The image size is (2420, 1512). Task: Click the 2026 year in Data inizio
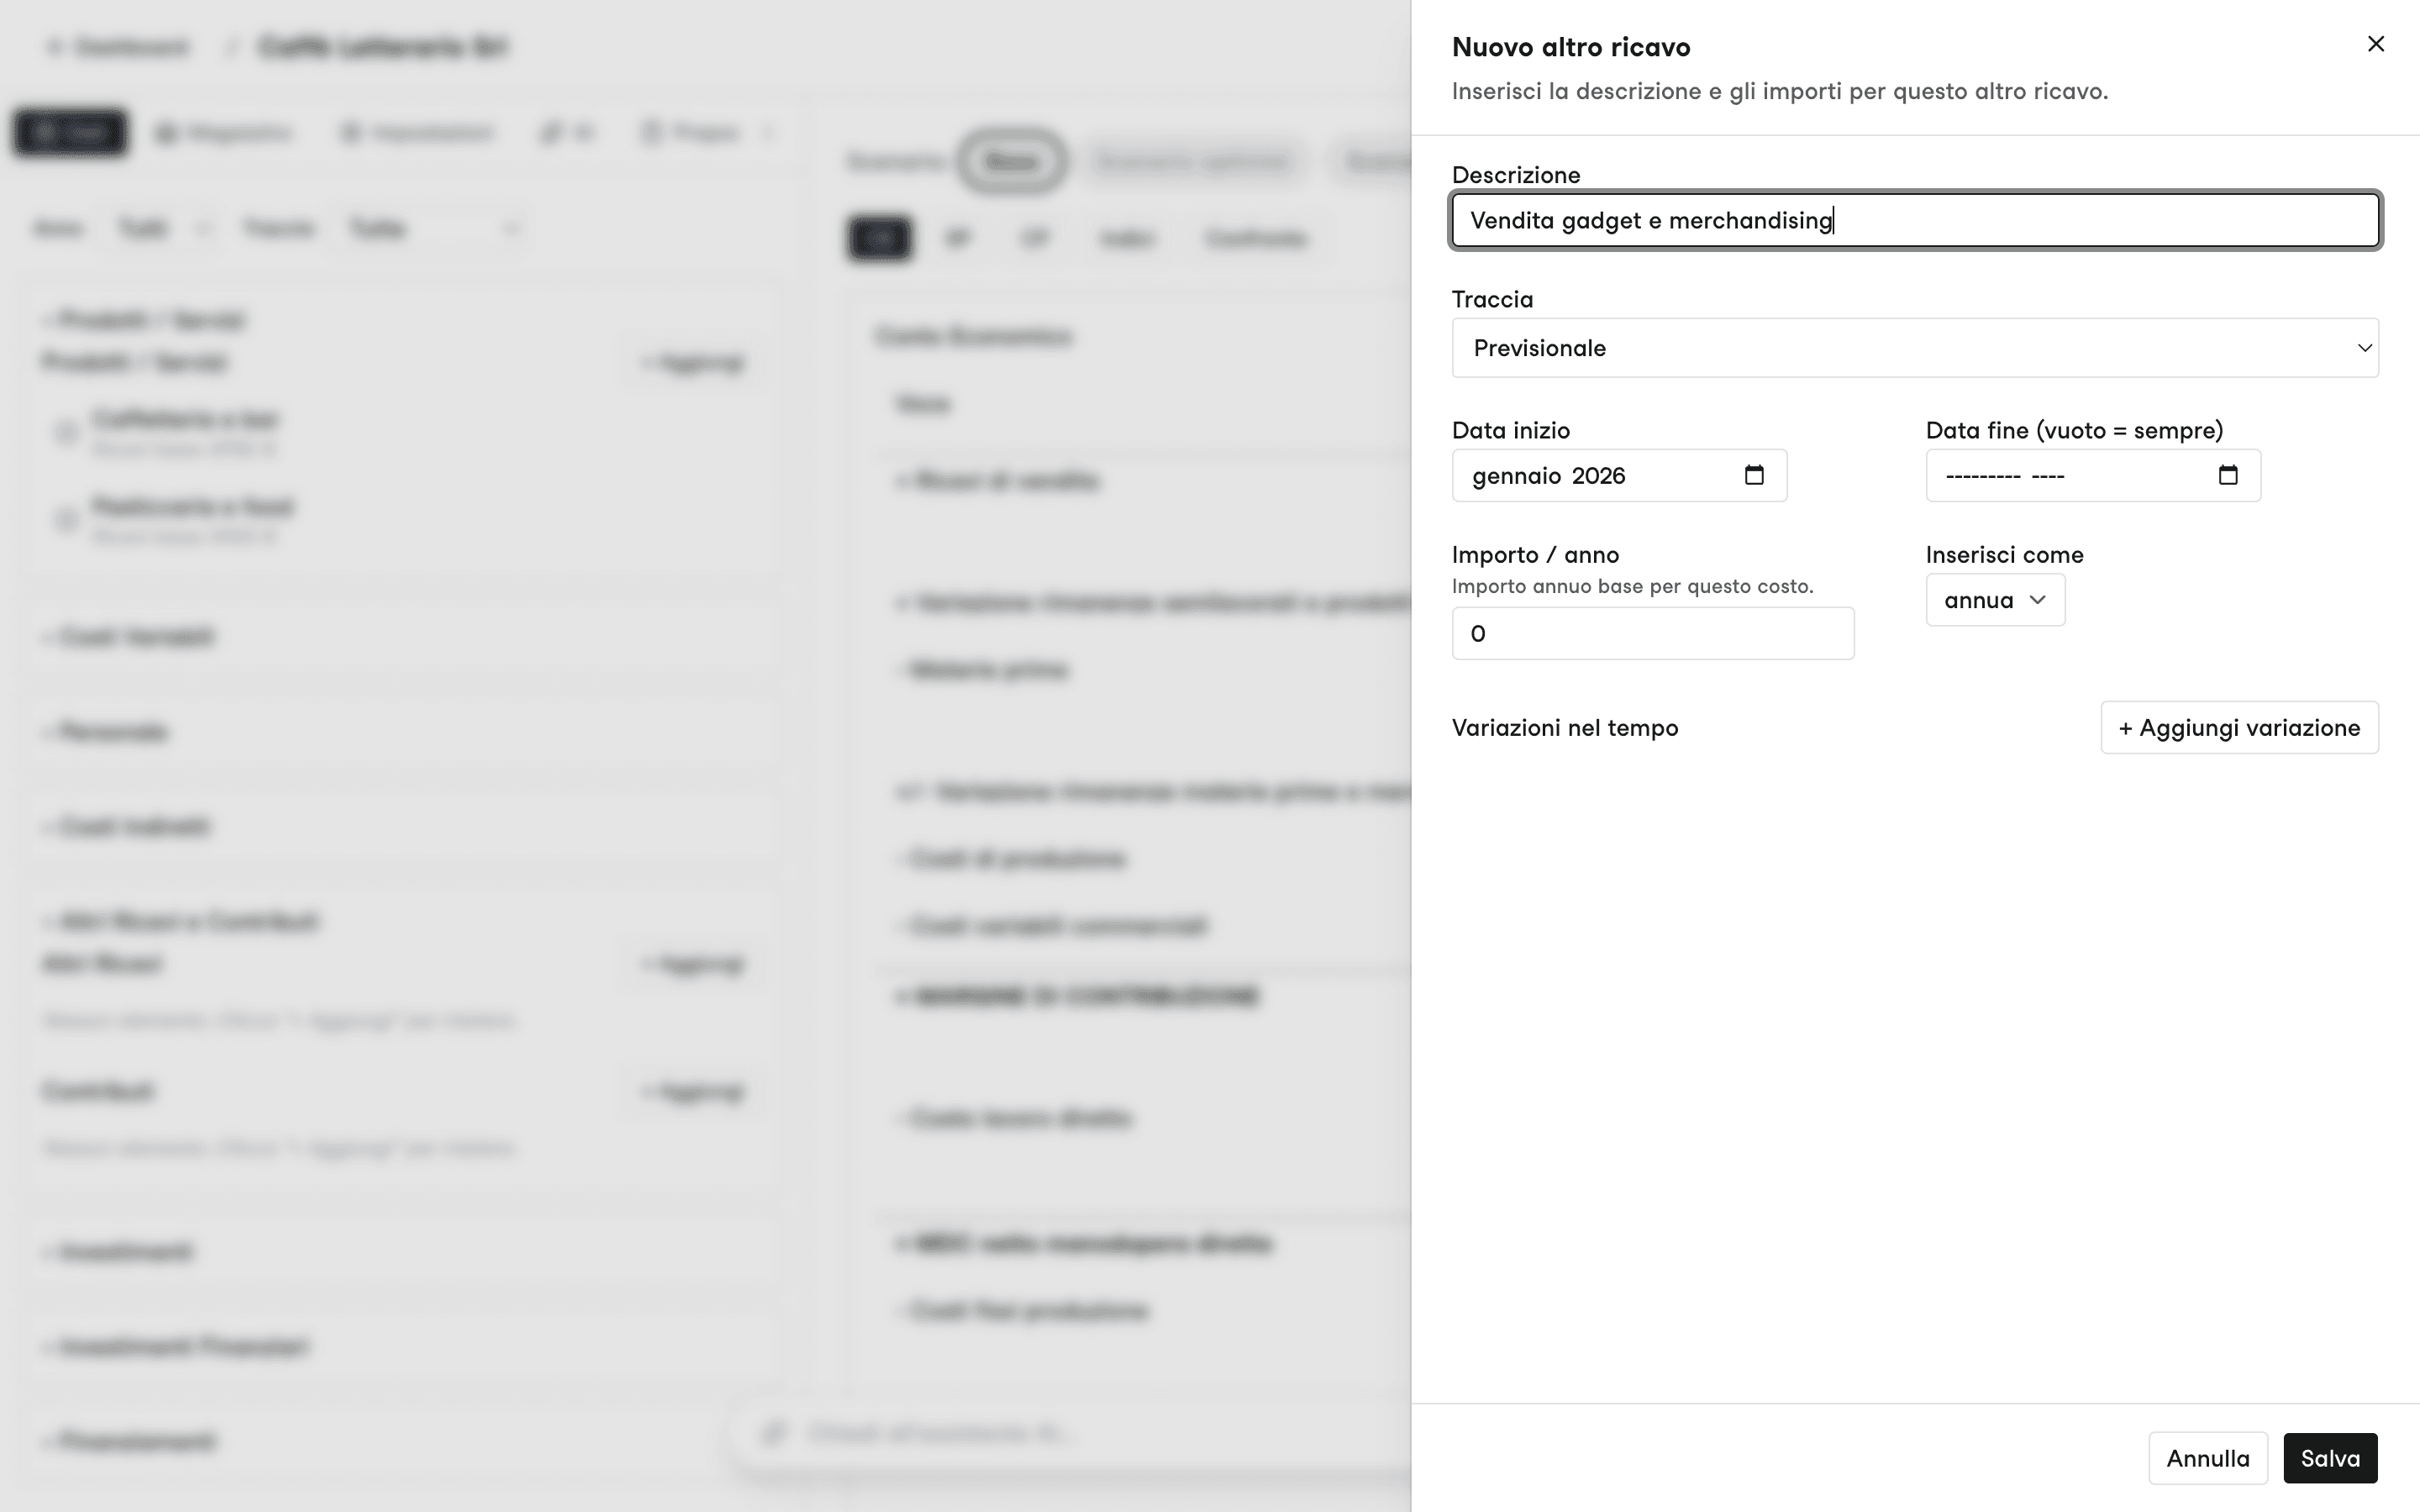coord(1598,476)
